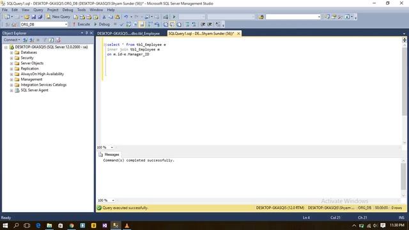This screenshot has height=230, width=409.
Task: Expand the Databases node
Action: point(12,52)
